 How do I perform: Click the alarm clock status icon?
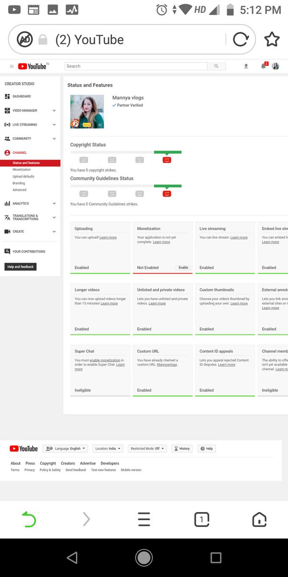click(163, 10)
